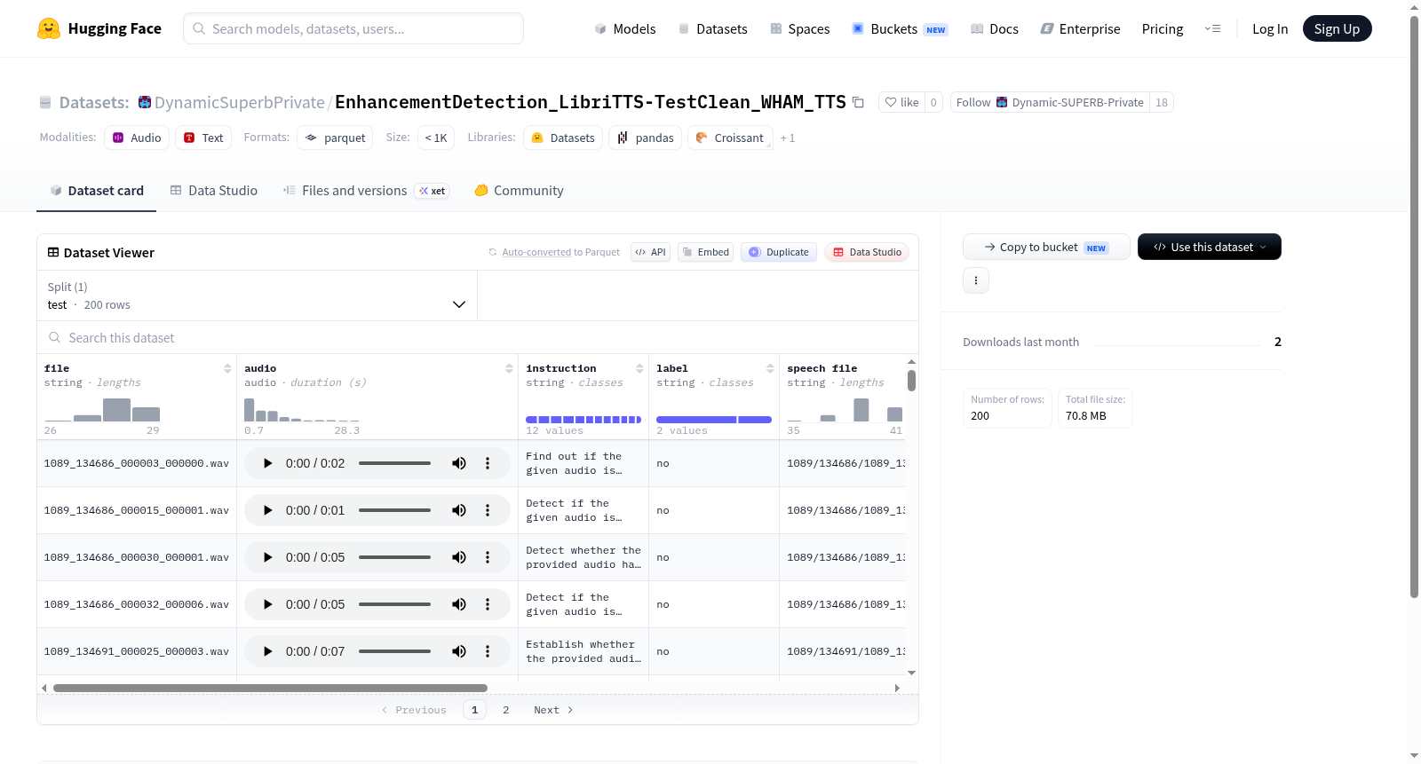Open Buckets in top navigation
This screenshot has height=764, width=1421.
click(x=900, y=28)
